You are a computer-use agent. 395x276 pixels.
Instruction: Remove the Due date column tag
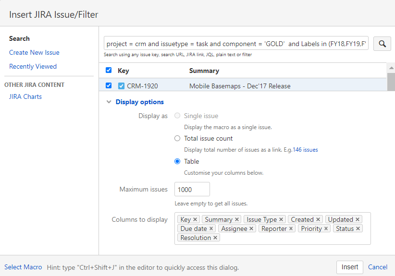211,228
